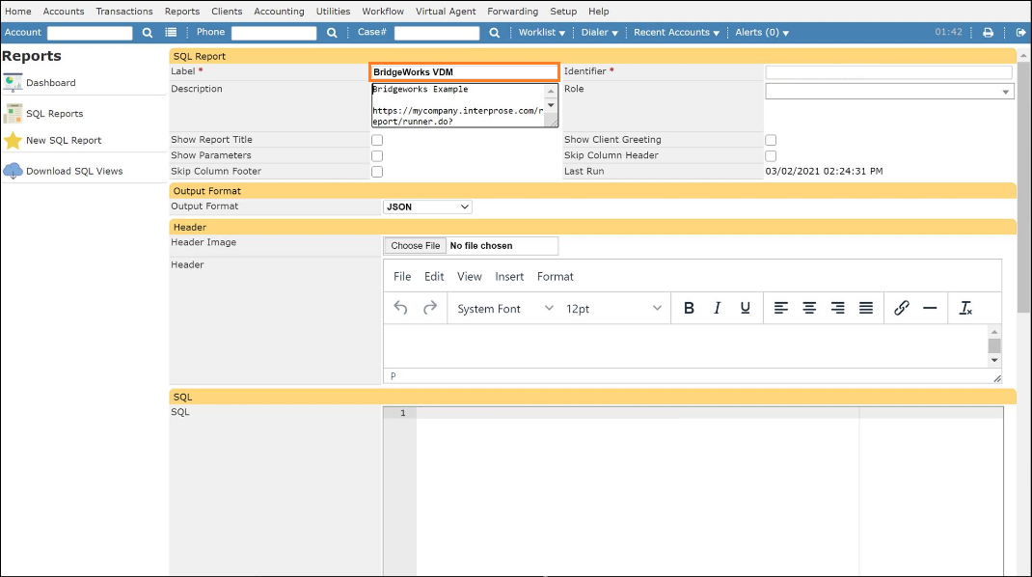1032x577 pixels.
Task: Open the Virtual Agent menu
Action: pos(446,12)
